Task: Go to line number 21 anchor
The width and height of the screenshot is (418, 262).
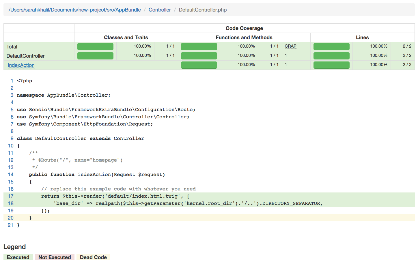Action: (11, 225)
